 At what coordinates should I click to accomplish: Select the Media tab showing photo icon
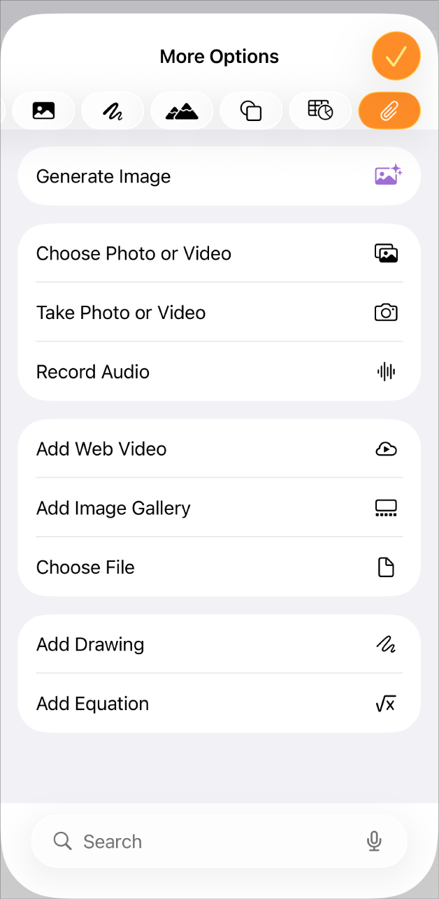43,110
